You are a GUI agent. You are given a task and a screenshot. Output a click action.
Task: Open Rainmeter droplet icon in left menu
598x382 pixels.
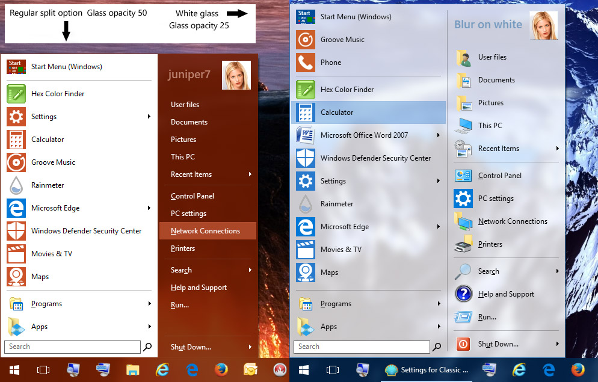coord(16,185)
